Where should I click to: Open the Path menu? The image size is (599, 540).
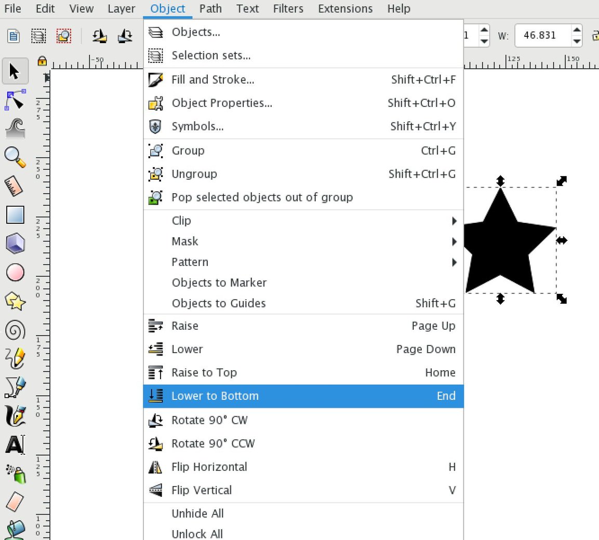coord(210,8)
